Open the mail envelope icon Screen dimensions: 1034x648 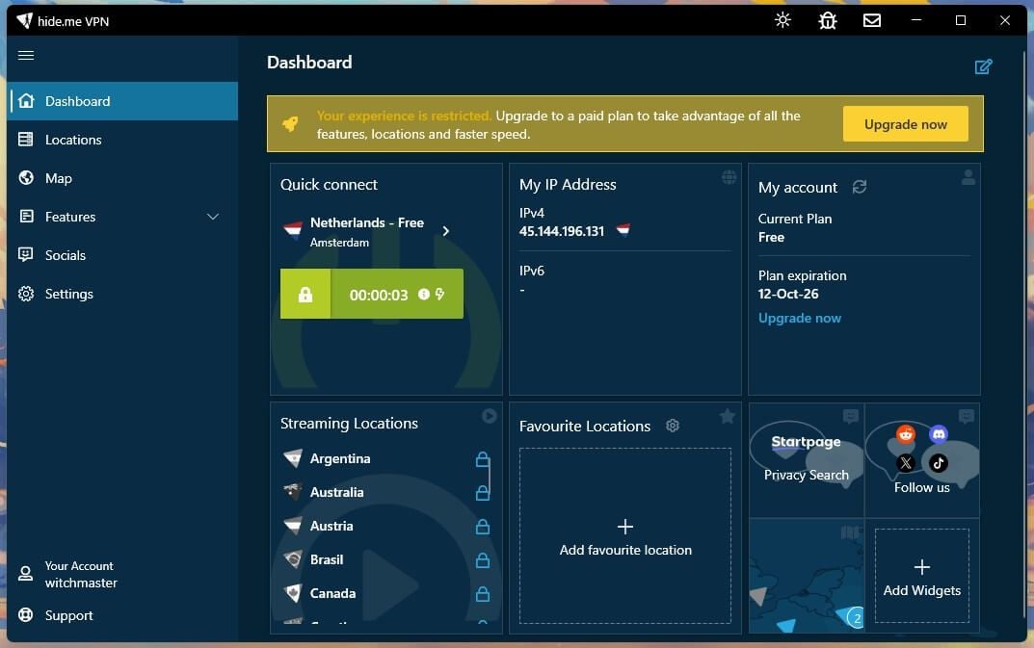[872, 20]
